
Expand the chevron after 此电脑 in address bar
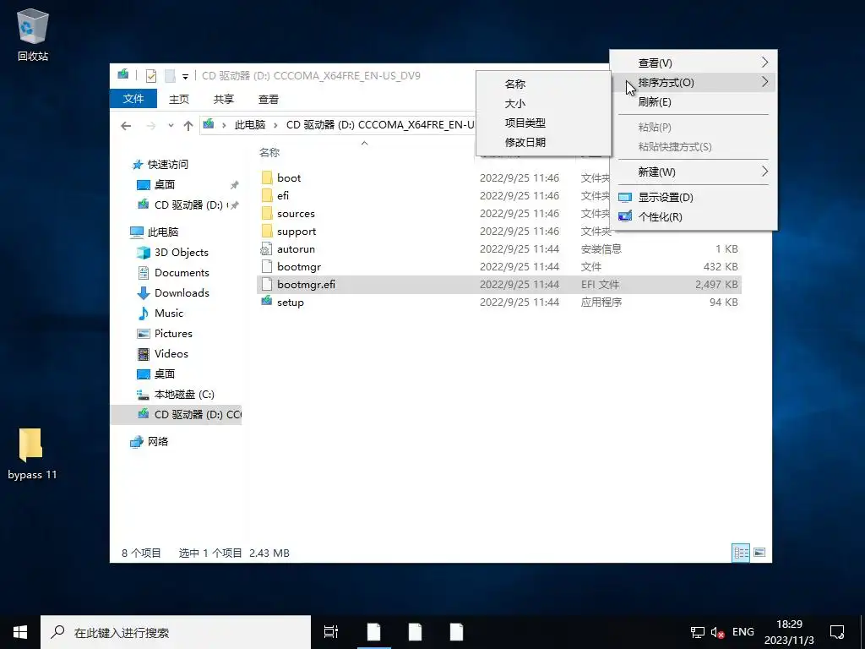tap(276, 126)
